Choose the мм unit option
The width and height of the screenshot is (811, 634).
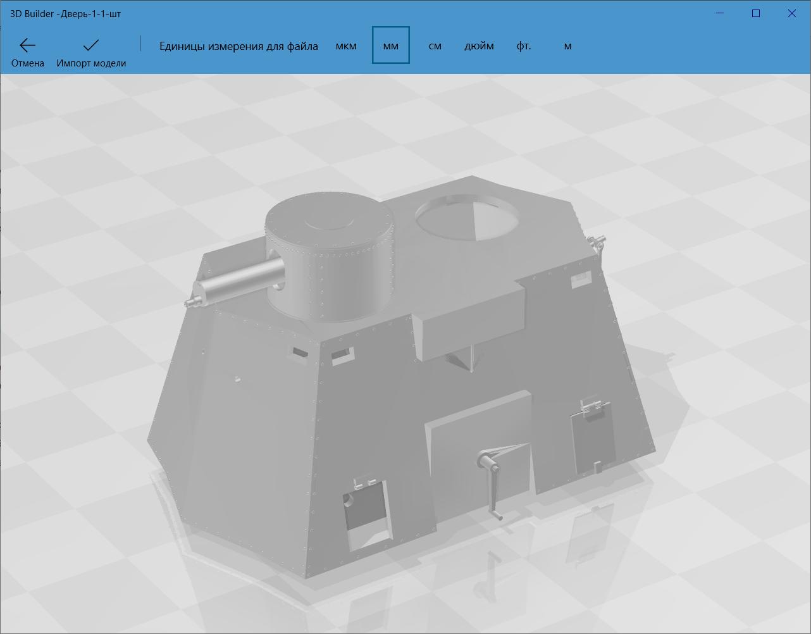point(391,46)
